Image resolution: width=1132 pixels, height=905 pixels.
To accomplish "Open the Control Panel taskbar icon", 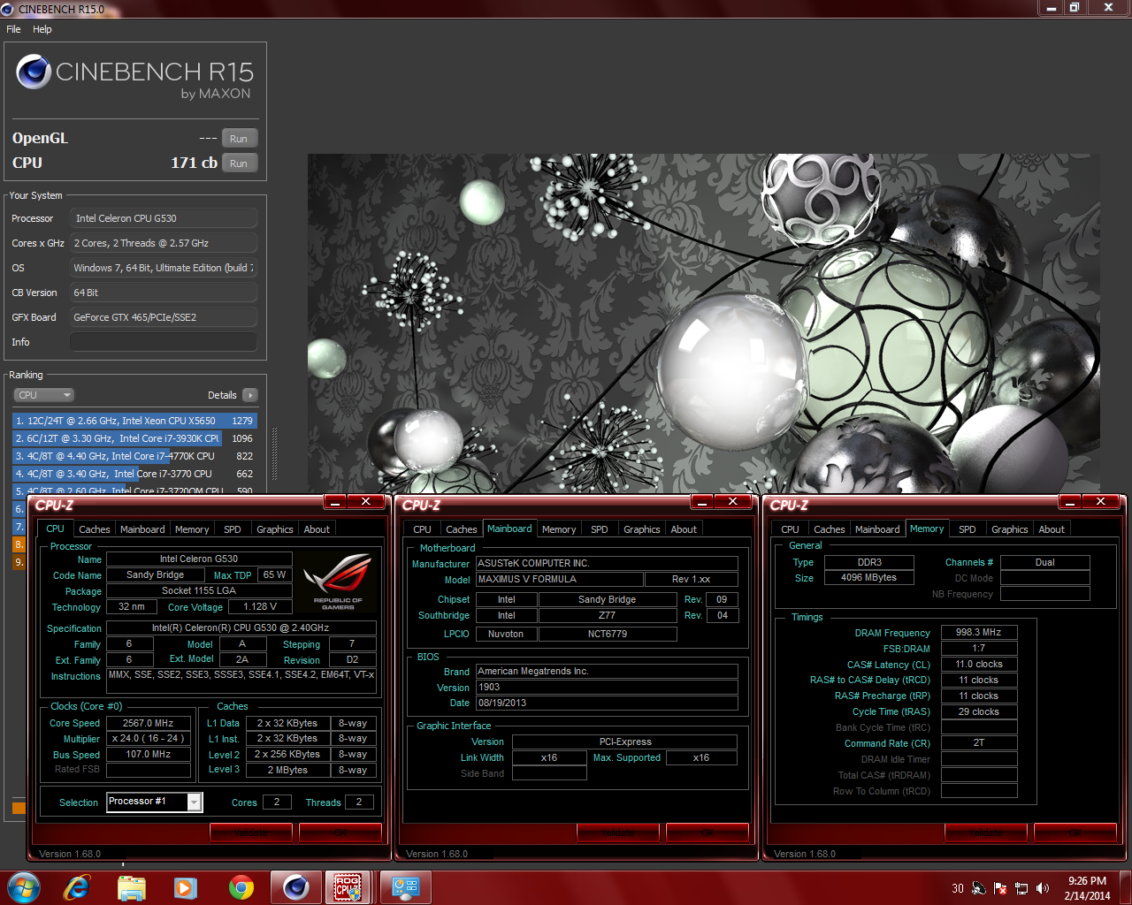I will coord(406,887).
